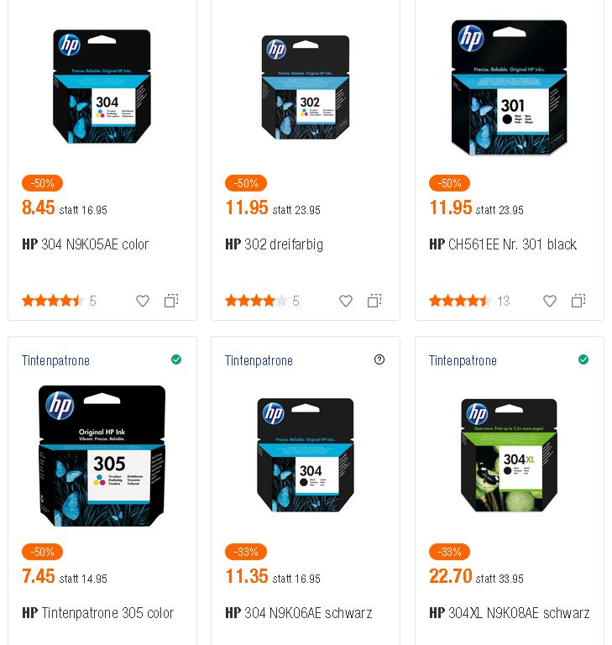
Task: Open HP CH561EE Nr. 301 black title
Action: [x=503, y=244]
